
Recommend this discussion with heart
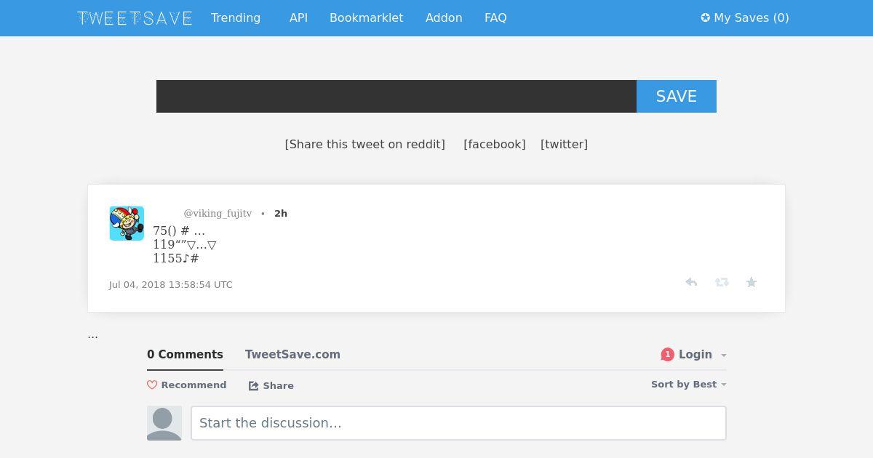(x=187, y=385)
